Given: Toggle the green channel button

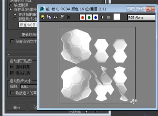Looking at the screenshot, I should [89, 17].
